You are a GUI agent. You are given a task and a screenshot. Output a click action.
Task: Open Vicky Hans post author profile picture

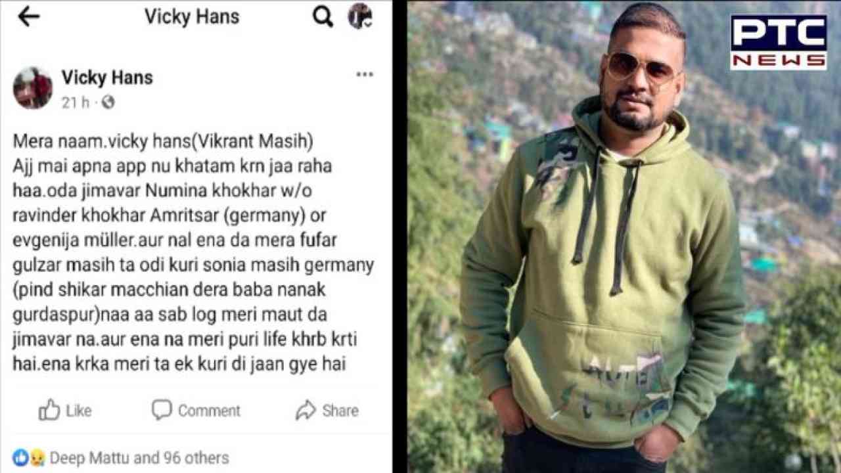click(x=32, y=88)
